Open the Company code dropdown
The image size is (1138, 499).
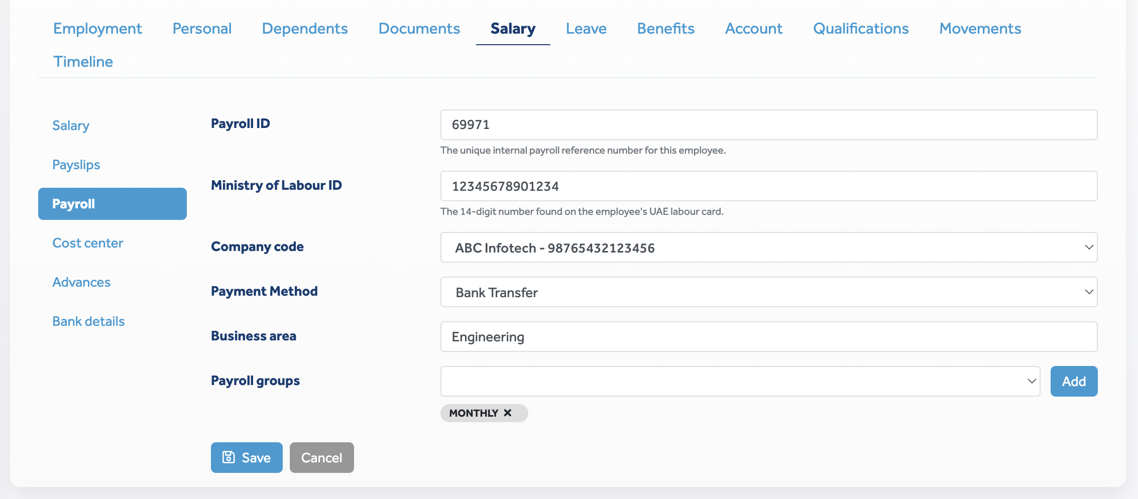[x=768, y=247]
